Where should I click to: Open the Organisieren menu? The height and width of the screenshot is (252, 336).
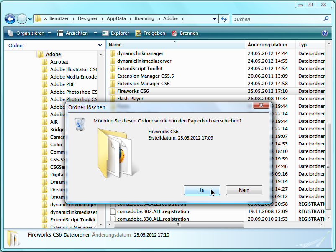(x=29, y=33)
